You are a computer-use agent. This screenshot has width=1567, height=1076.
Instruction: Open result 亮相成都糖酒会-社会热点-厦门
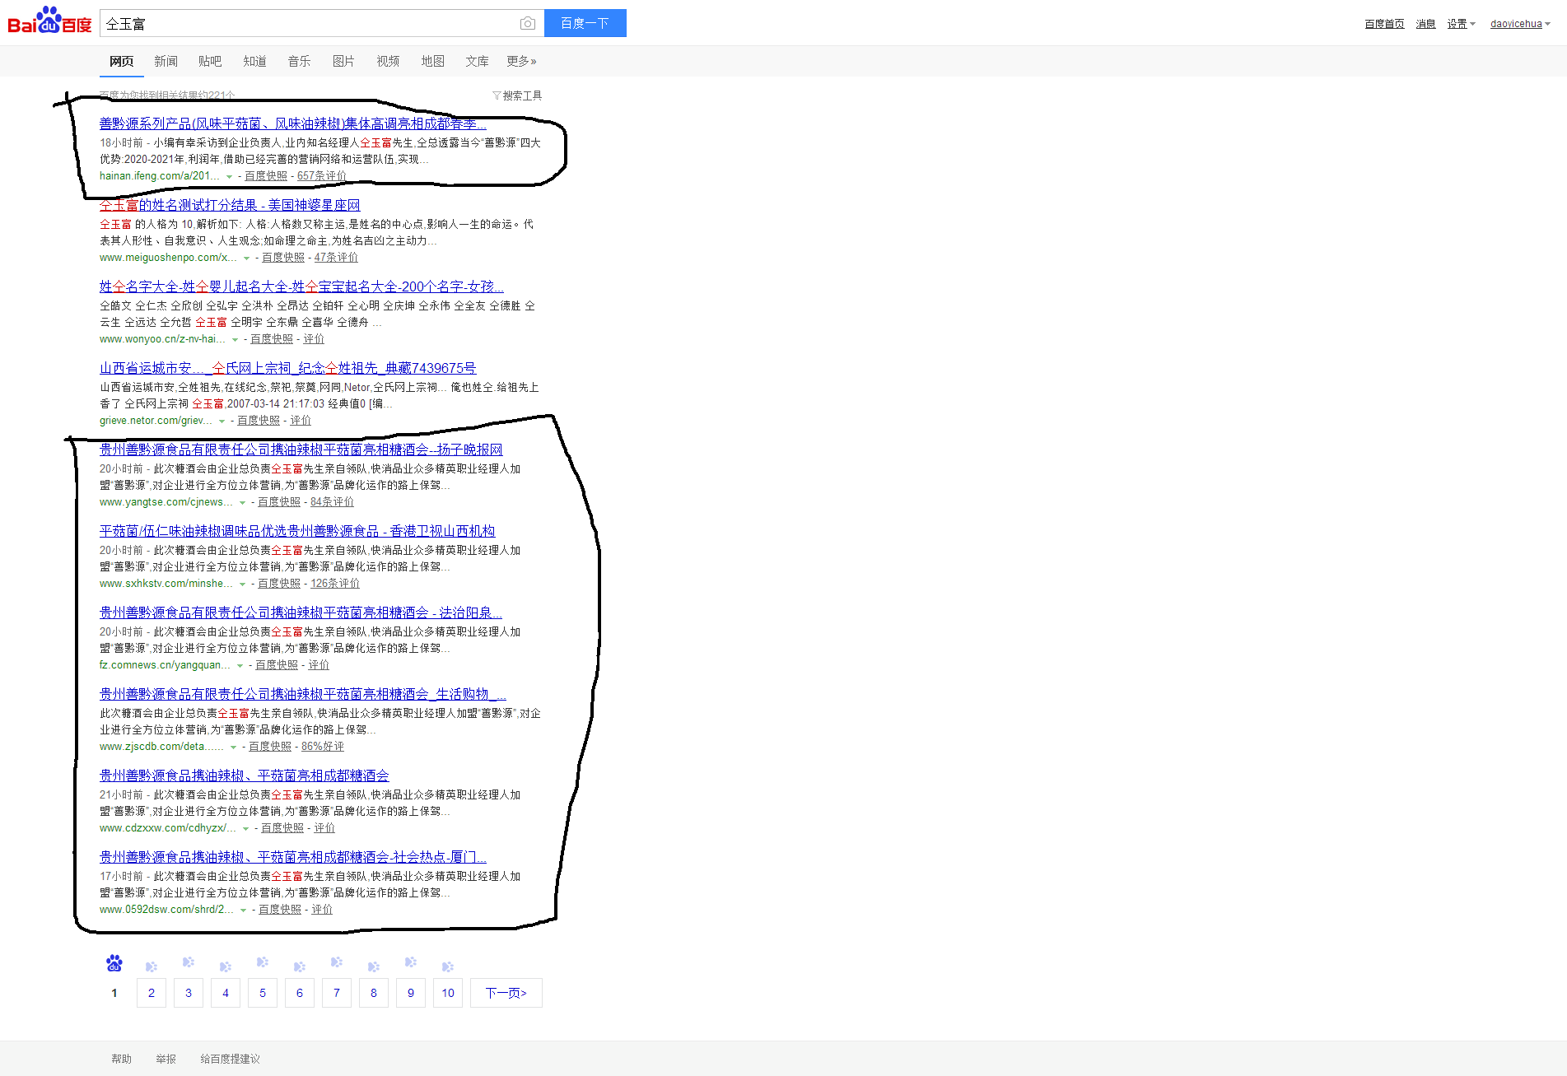point(293,857)
